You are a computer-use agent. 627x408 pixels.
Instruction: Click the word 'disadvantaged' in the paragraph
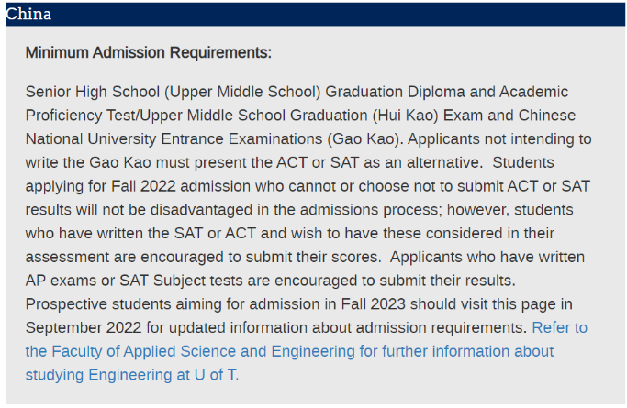coord(202,210)
